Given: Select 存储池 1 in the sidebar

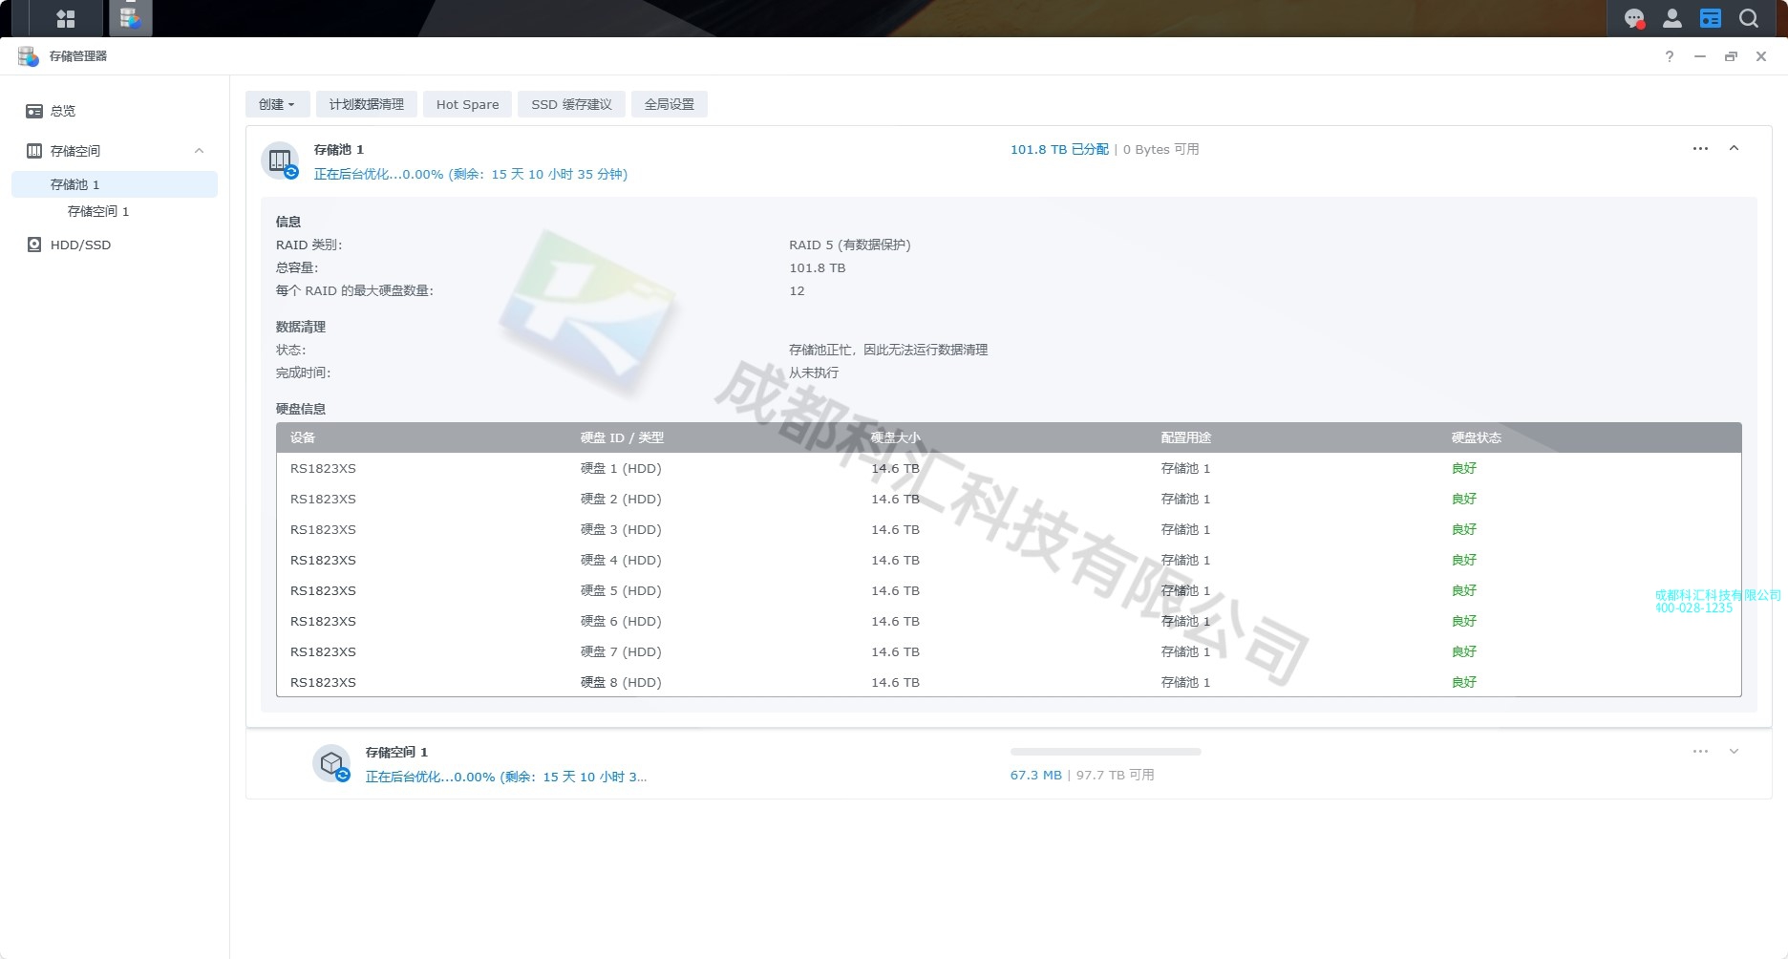Looking at the screenshot, I should (x=115, y=184).
